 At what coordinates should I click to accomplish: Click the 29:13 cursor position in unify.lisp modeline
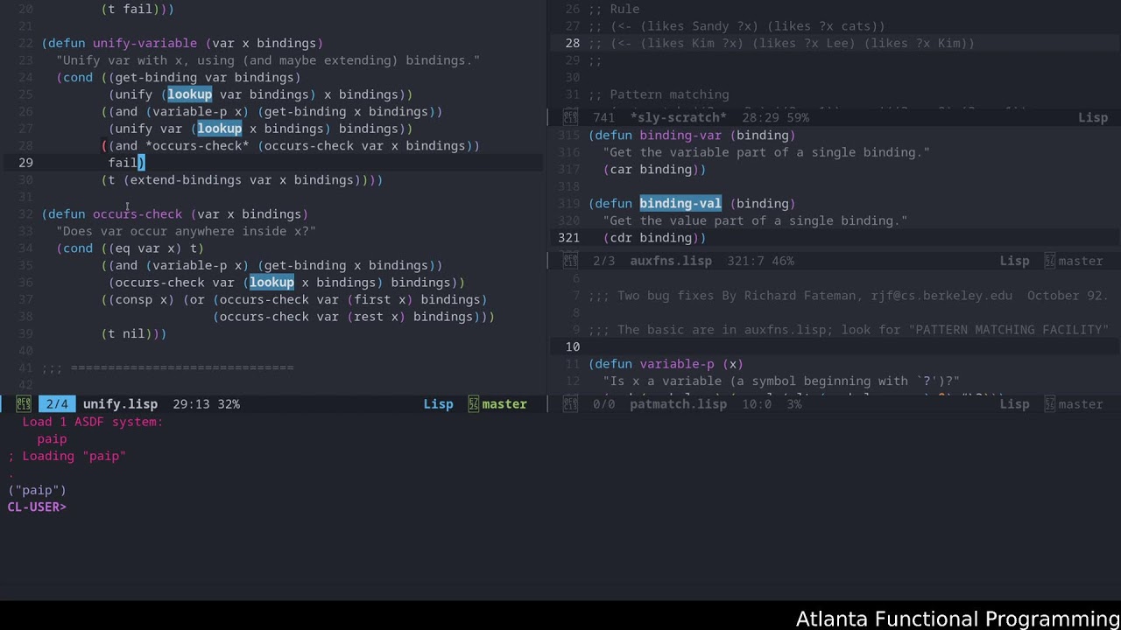191,404
